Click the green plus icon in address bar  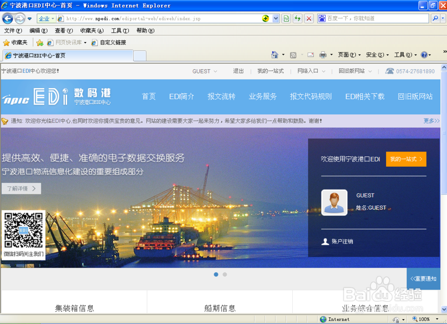point(266,18)
